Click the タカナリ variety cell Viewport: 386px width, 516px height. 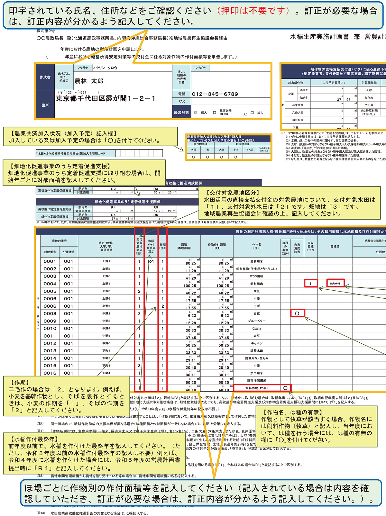click(335, 284)
